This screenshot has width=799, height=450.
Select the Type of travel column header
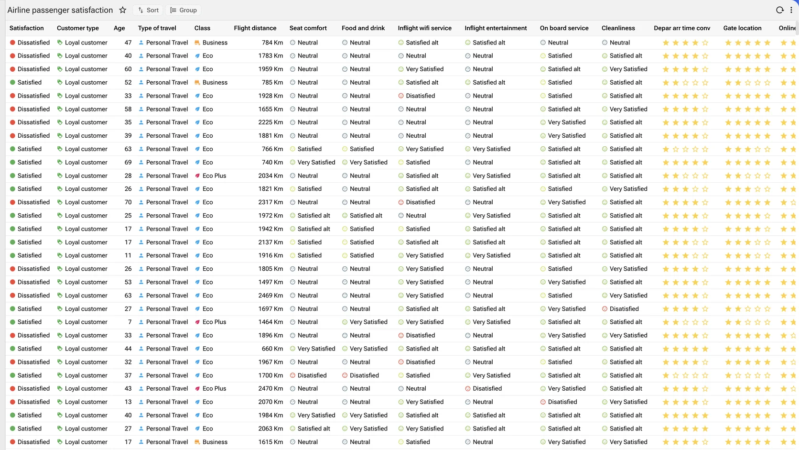click(157, 28)
